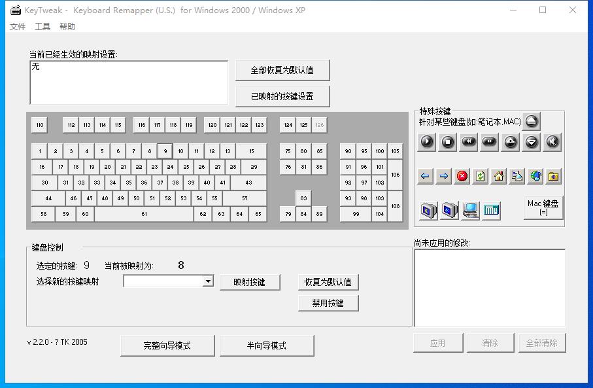Select the Stop media key icon
593x388 pixels.
pos(448,142)
